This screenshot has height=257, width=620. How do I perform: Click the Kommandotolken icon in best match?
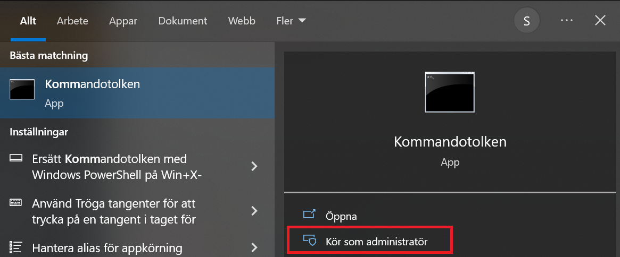[22, 90]
